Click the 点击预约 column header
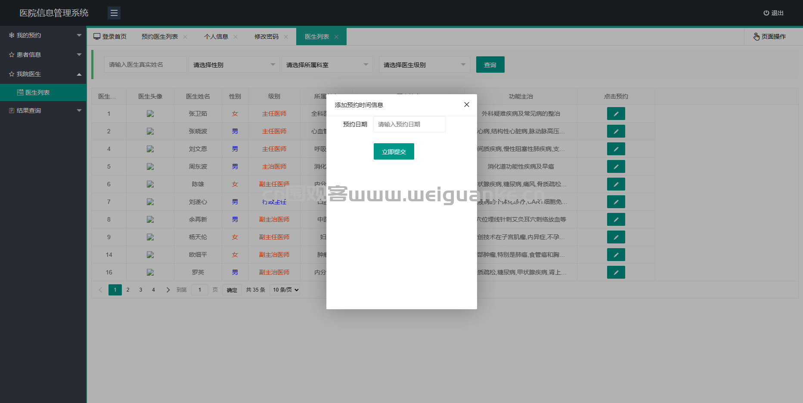The width and height of the screenshot is (803, 403). coord(616,96)
